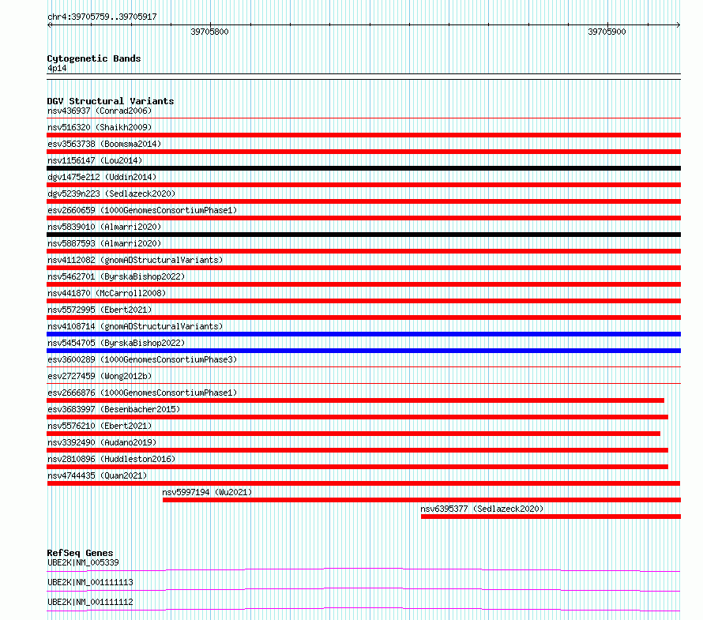Image resolution: width=703 pixels, height=620 pixels.
Task: Click the RefSeq Genes track heading
Action: [x=80, y=553]
